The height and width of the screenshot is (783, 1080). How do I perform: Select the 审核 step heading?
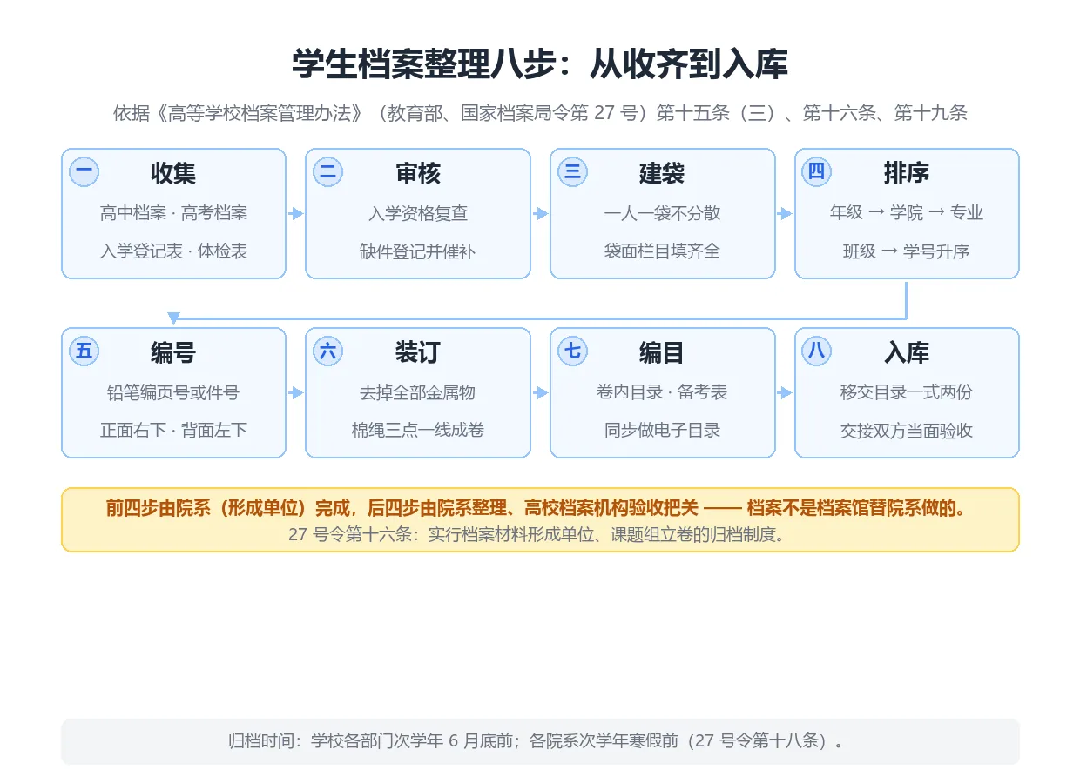coord(418,174)
